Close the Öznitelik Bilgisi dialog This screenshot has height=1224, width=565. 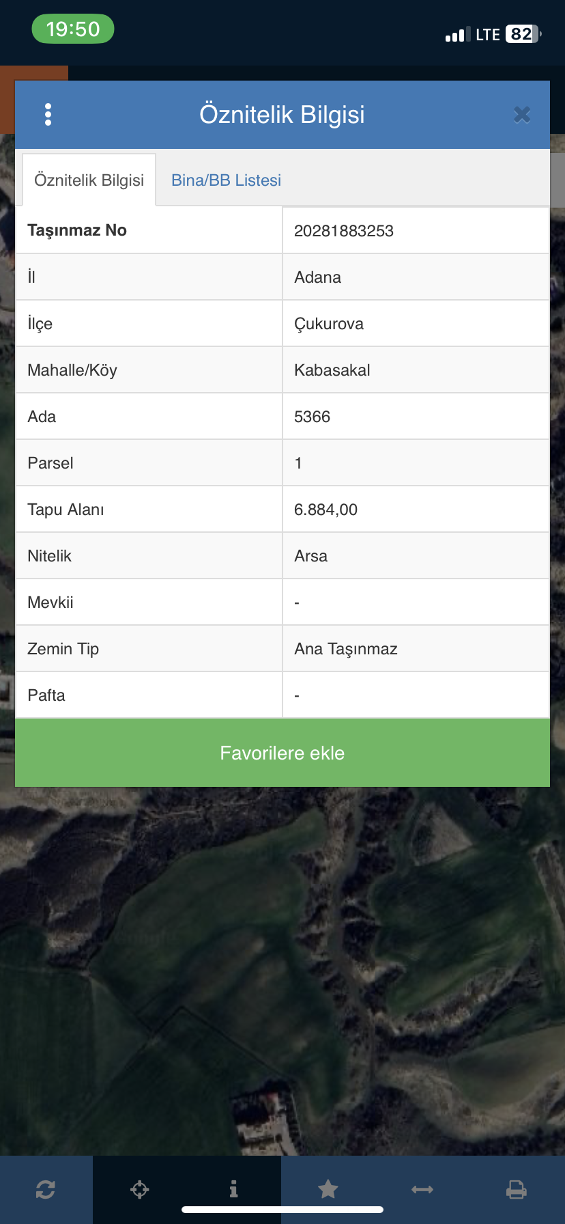(x=522, y=115)
